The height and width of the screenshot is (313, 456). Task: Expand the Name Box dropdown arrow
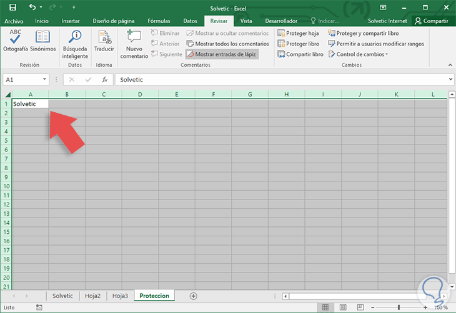(44, 79)
